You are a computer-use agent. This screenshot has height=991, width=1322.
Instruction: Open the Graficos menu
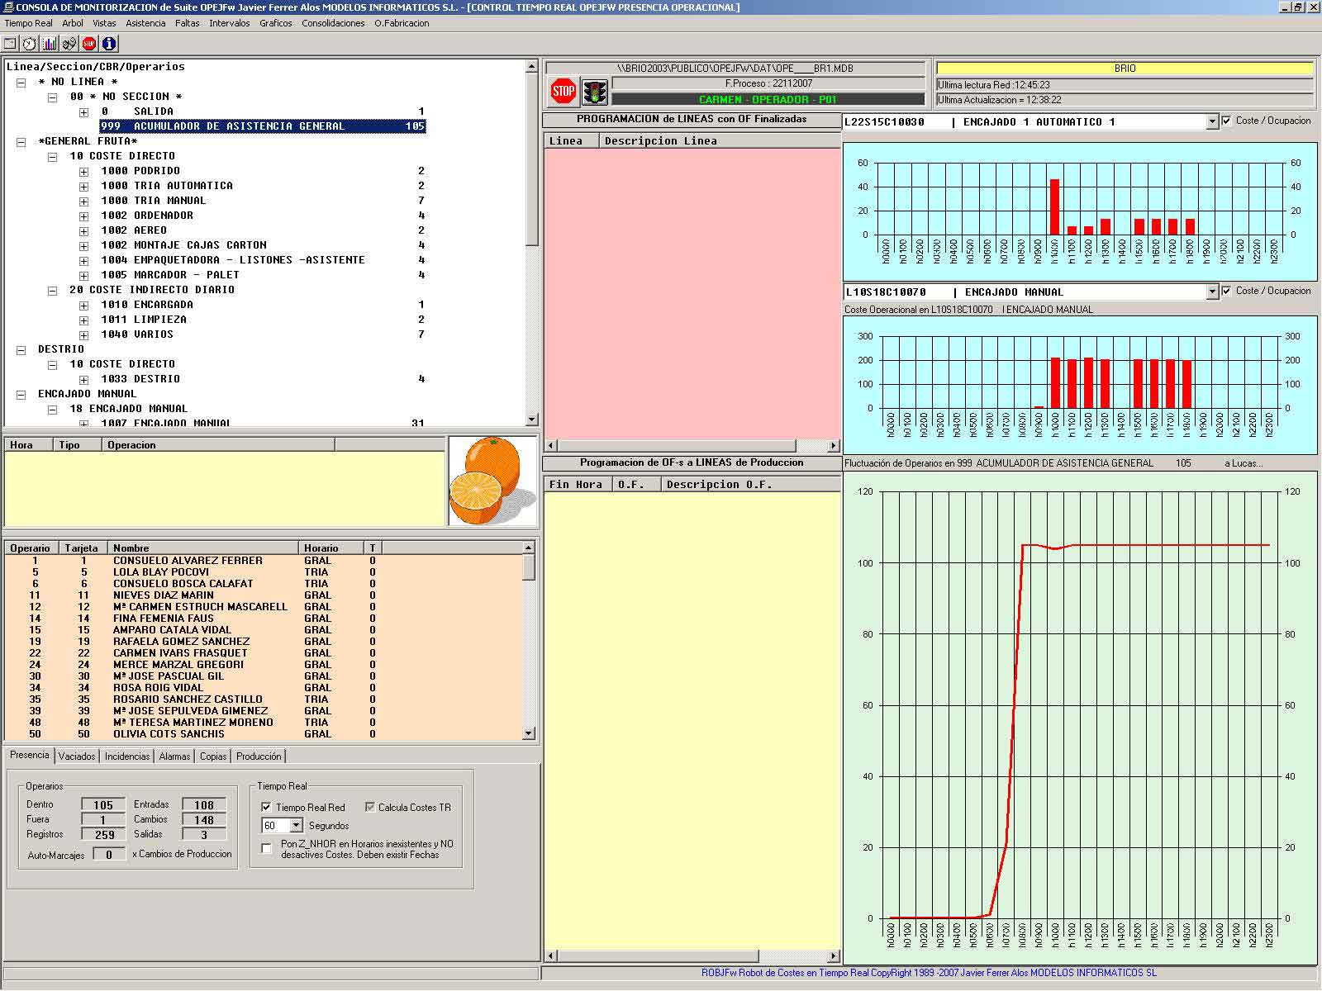click(276, 23)
